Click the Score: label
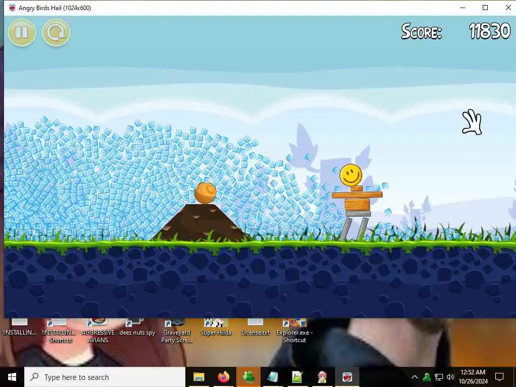Viewport: 516px width, 387px height. click(421, 31)
